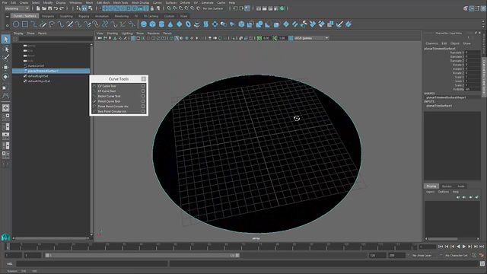
Task: Create a NURBS cone from the shelf
Action: pyautogui.click(x=170, y=24)
